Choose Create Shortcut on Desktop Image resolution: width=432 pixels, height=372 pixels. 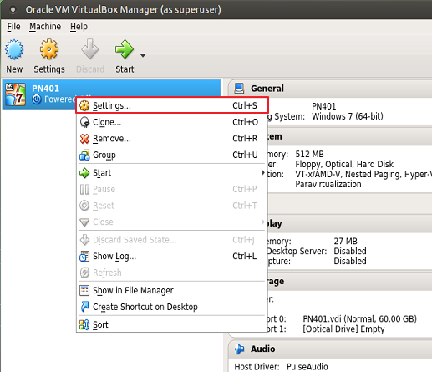point(172,307)
